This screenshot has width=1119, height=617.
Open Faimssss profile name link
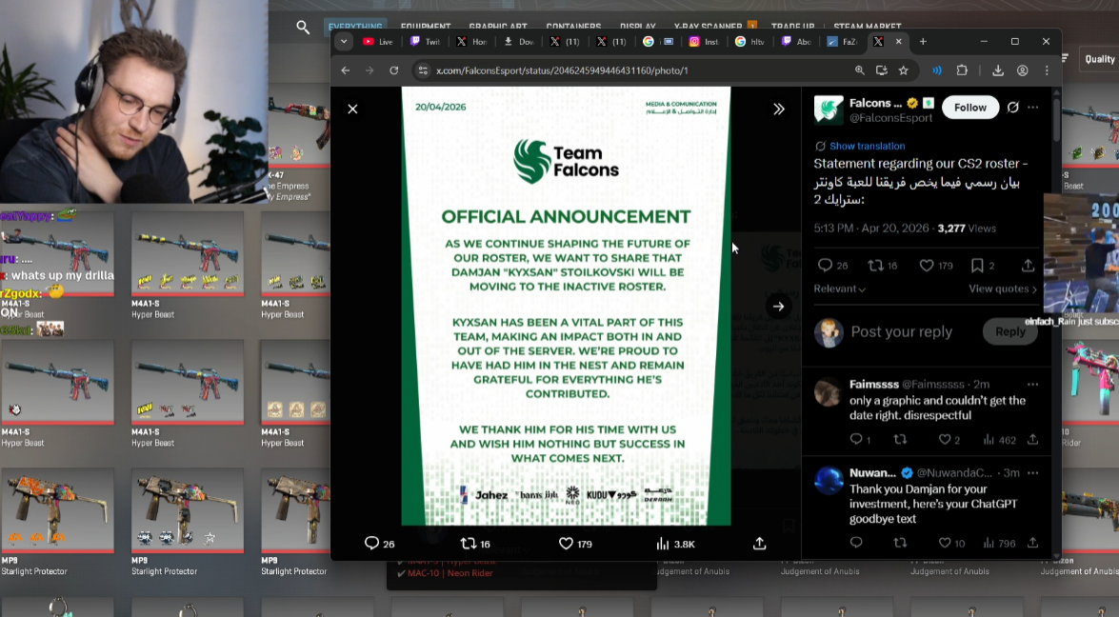click(x=873, y=385)
